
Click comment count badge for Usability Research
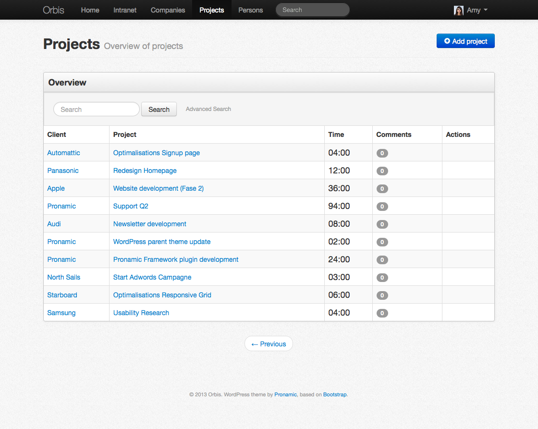[382, 313]
